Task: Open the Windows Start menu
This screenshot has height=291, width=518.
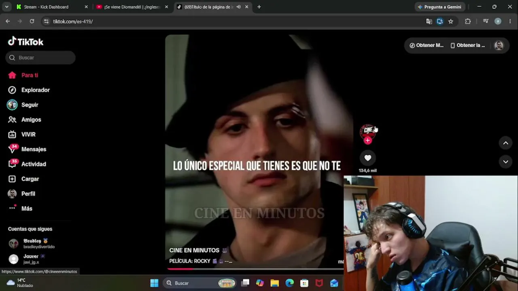Action: [x=154, y=283]
